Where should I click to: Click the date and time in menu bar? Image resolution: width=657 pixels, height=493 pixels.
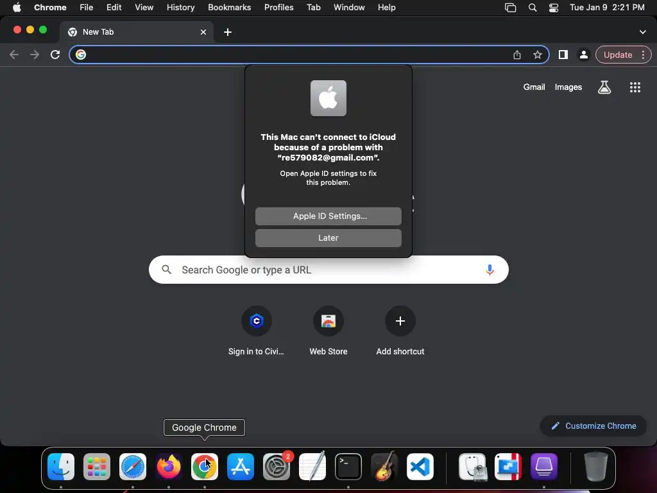(607, 8)
